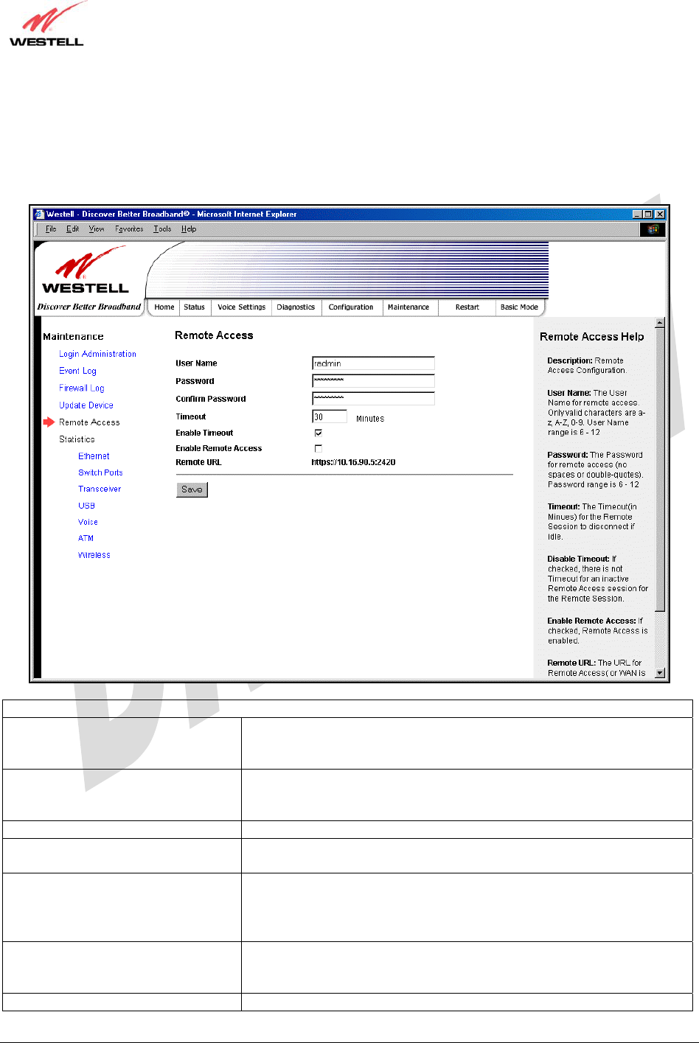Screen dimensions: 699x1043
Task: Open the Configuration tab
Action: pyautogui.click(x=351, y=307)
